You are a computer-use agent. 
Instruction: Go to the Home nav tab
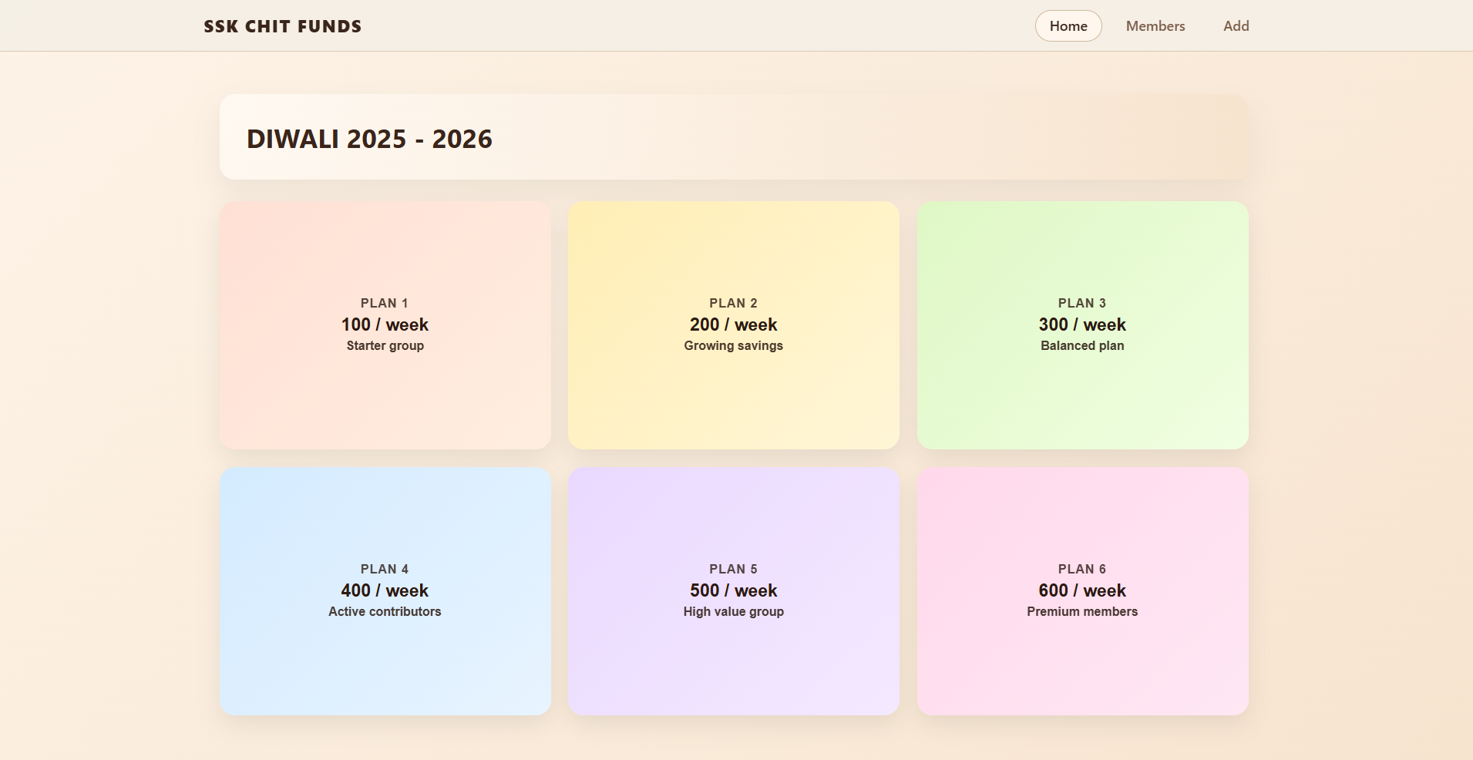coord(1068,26)
